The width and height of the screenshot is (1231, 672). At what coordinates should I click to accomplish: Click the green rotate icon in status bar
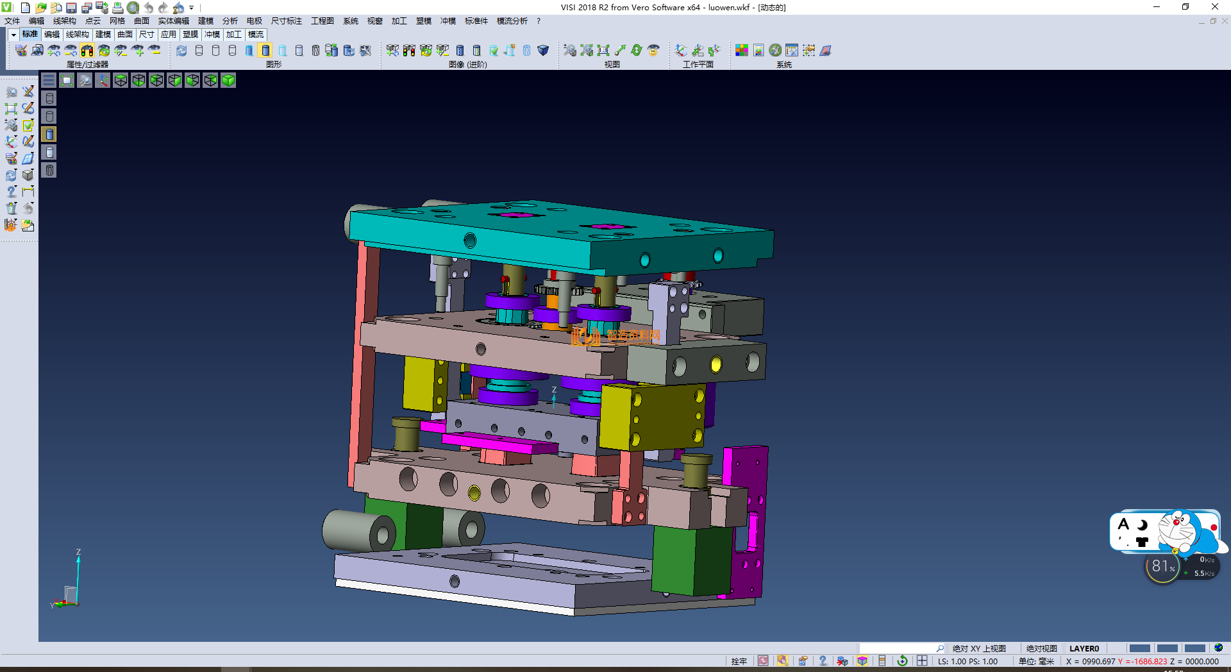click(902, 661)
